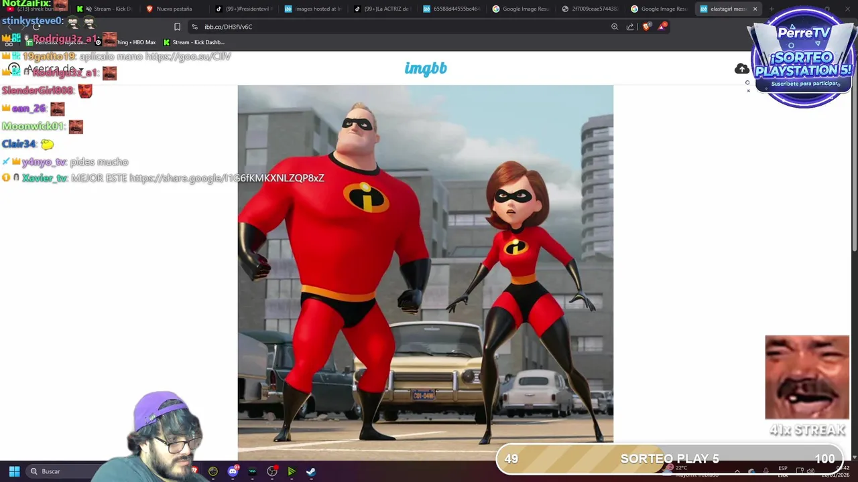Switch to the 'images hosted at Im' tab
858x482 pixels.
click(x=314, y=9)
